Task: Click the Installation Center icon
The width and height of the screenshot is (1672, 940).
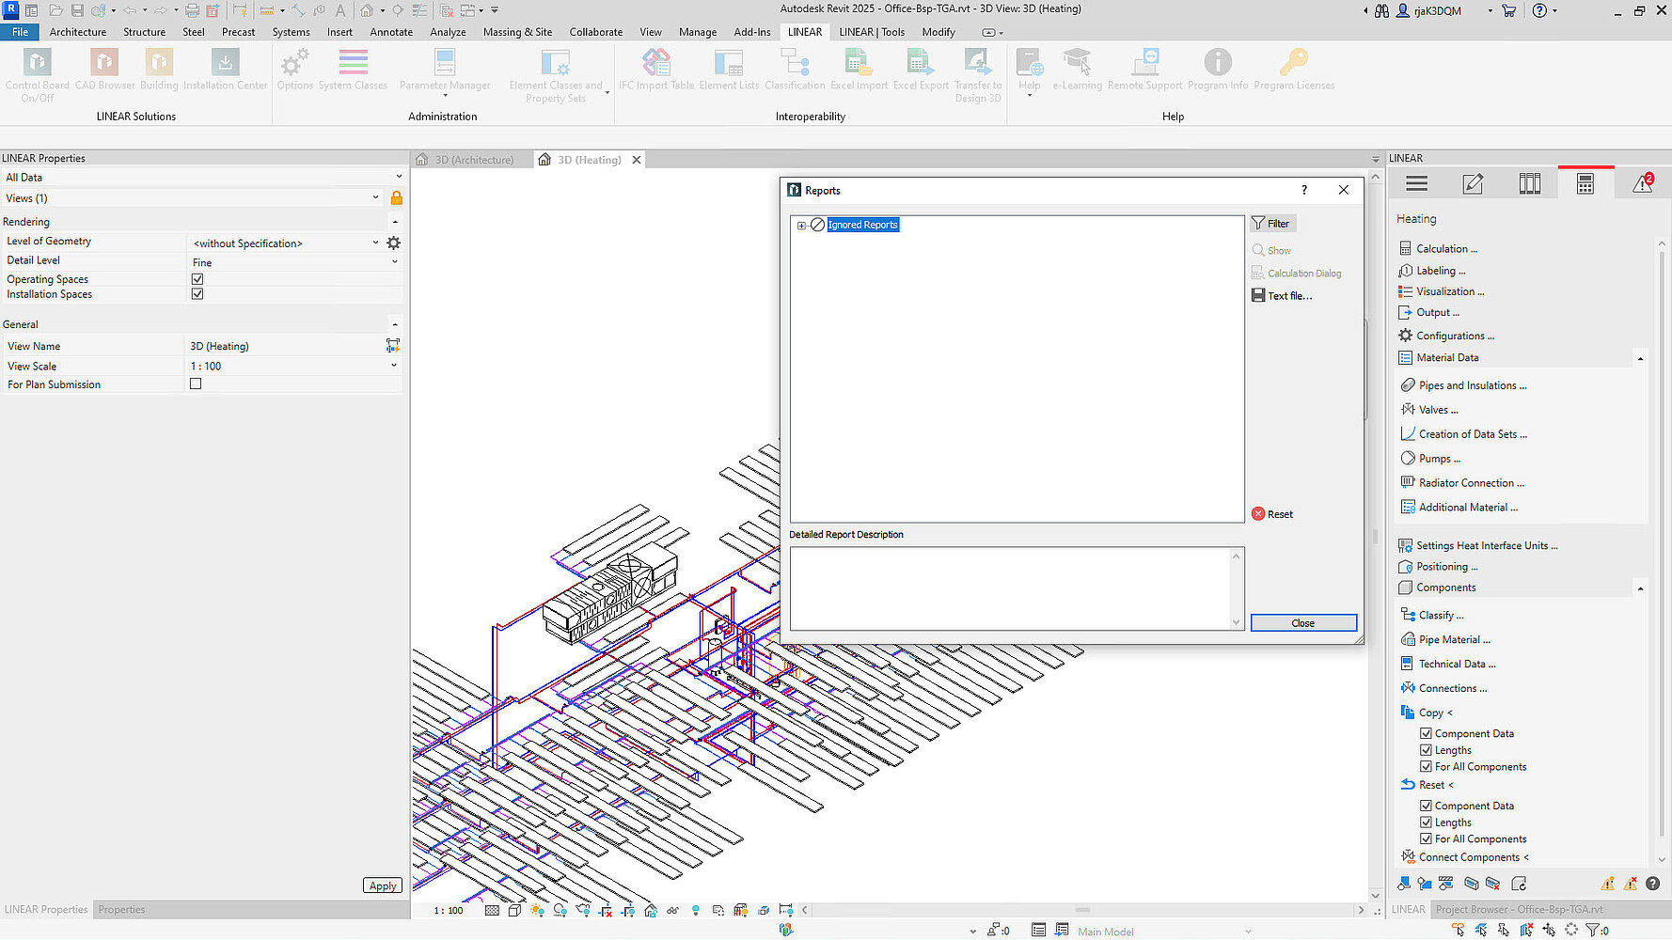Action: 225,63
